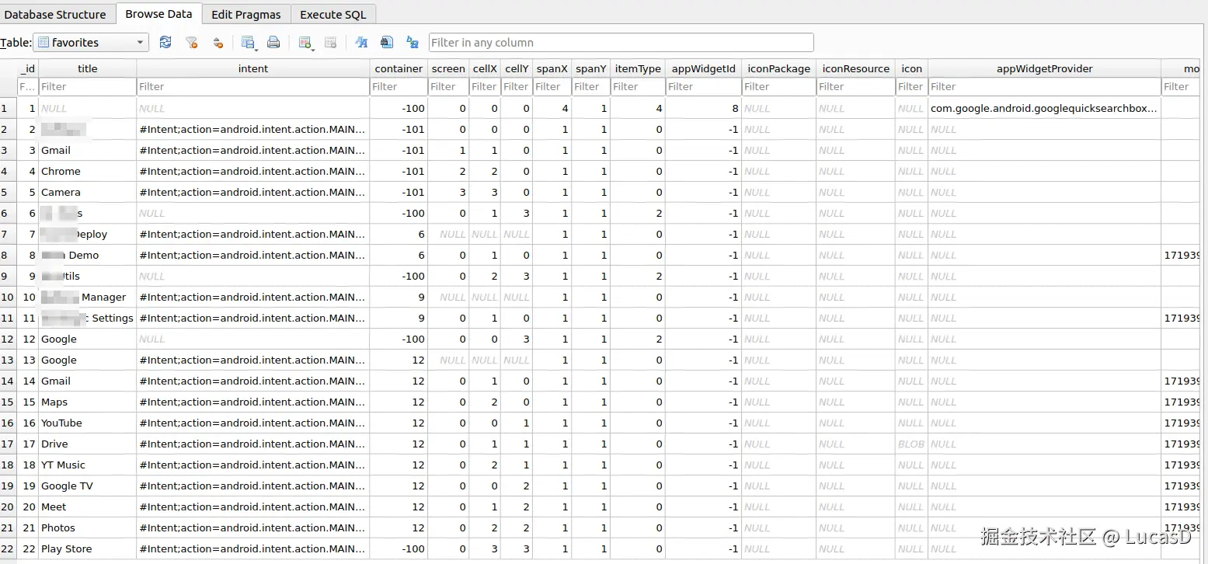Select the Browse Data tab
This screenshot has height=564, width=1208.
coord(158,14)
